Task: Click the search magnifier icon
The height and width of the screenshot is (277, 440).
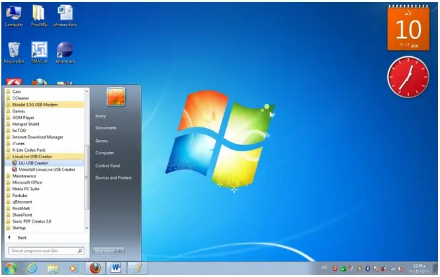Action: click(80, 250)
